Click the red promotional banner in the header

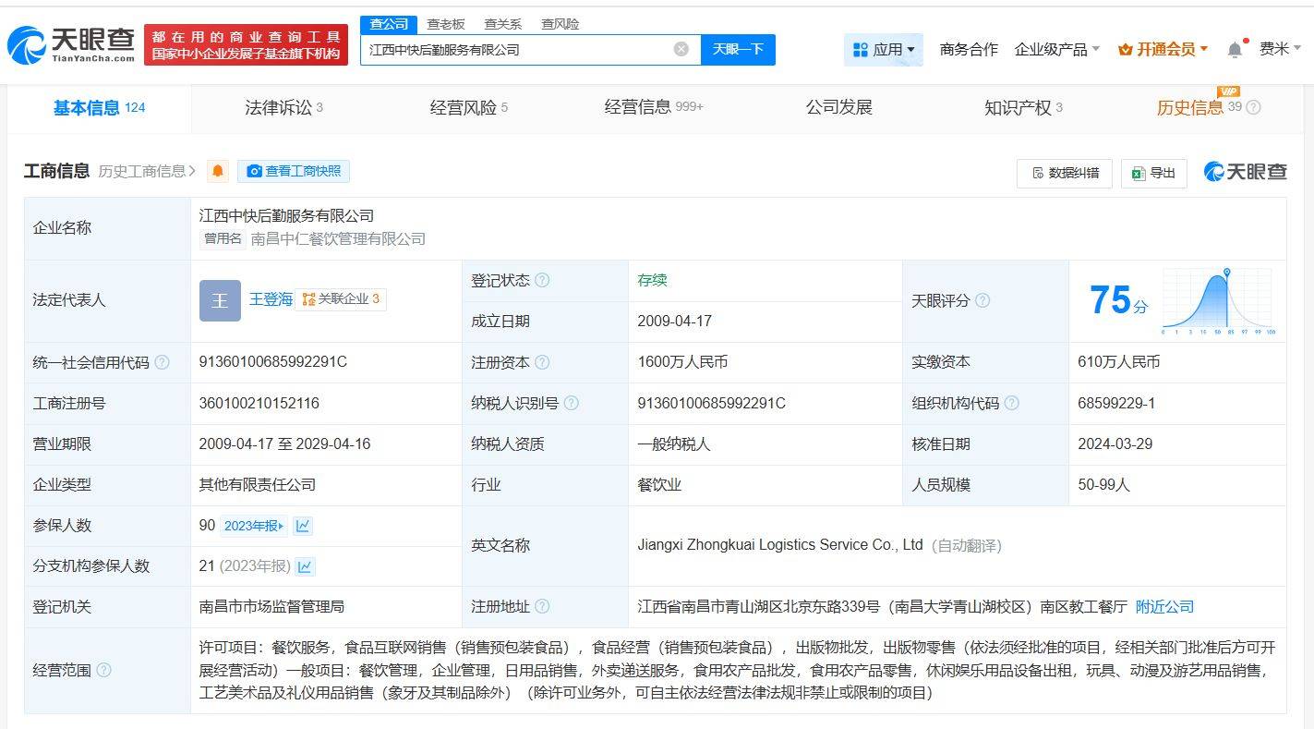pos(246,44)
